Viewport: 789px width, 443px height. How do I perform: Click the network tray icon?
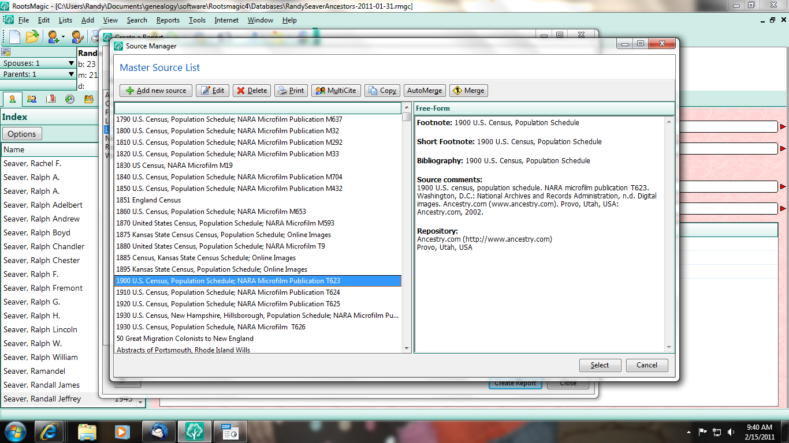coord(717,431)
